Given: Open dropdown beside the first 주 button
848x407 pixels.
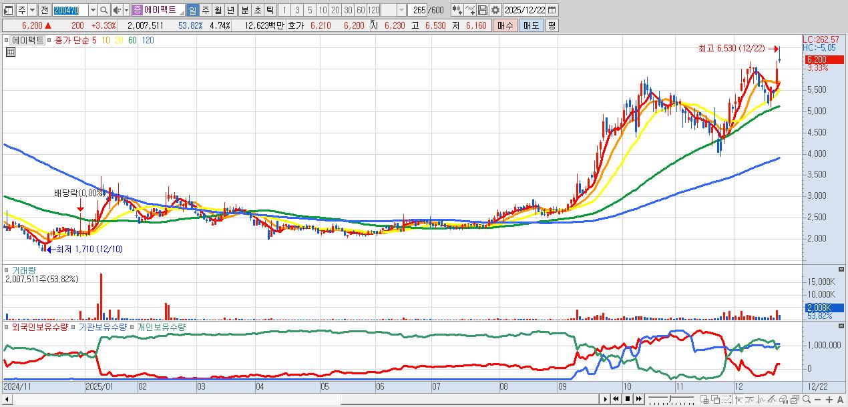Looking at the screenshot, I should pyautogui.click(x=32, y=10).
